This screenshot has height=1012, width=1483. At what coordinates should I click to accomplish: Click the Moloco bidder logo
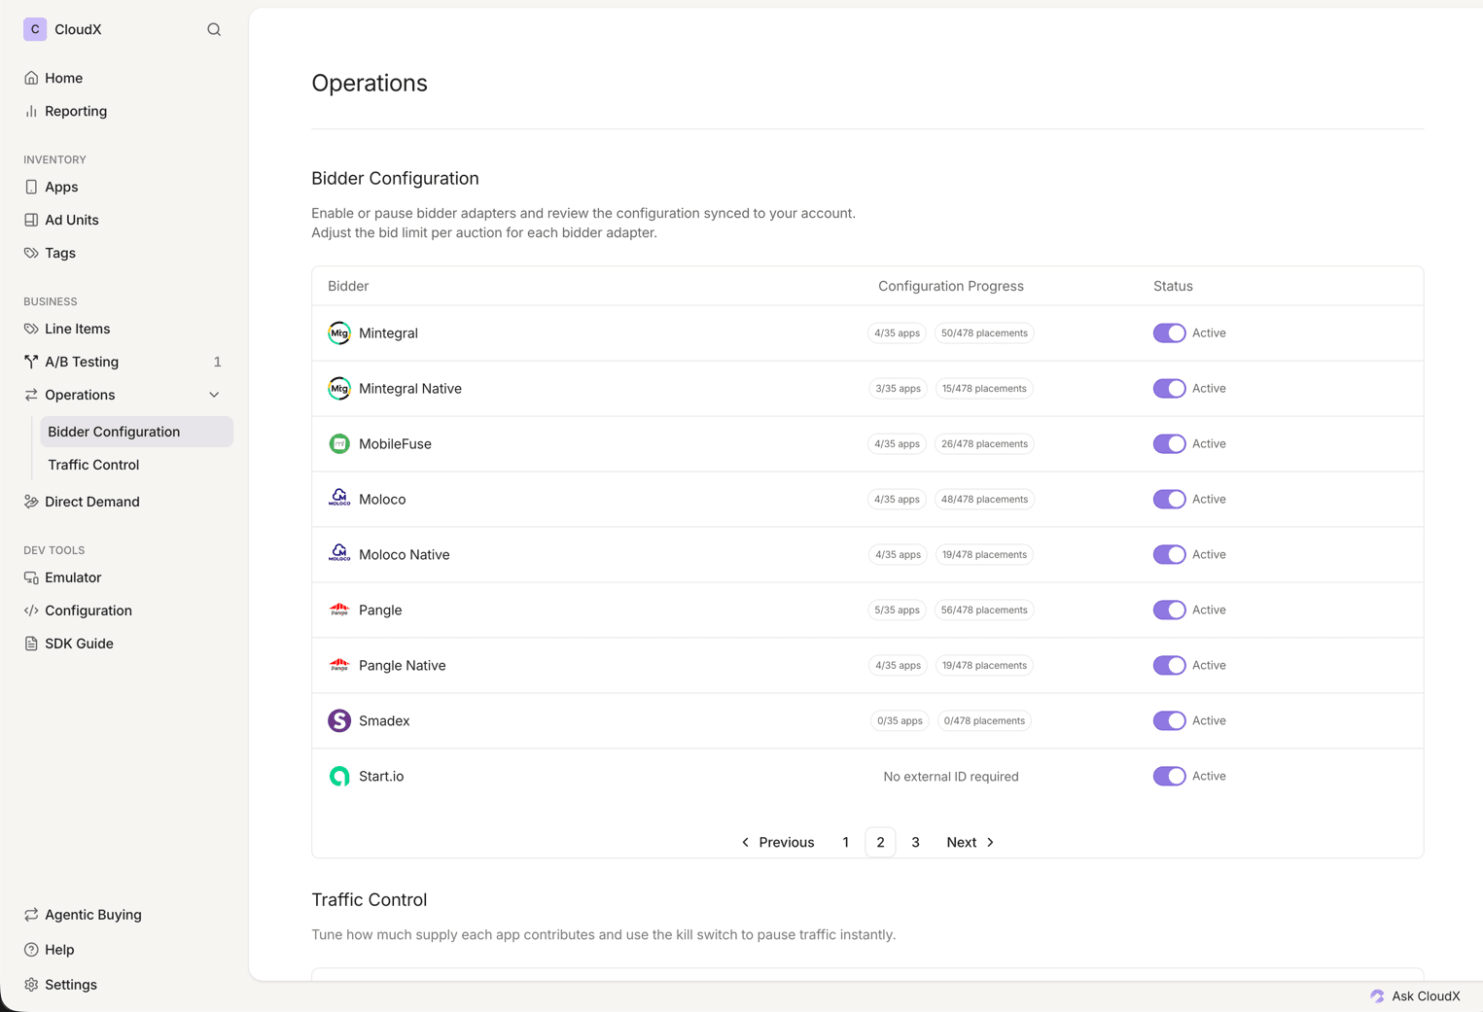[x=339, y=499]
